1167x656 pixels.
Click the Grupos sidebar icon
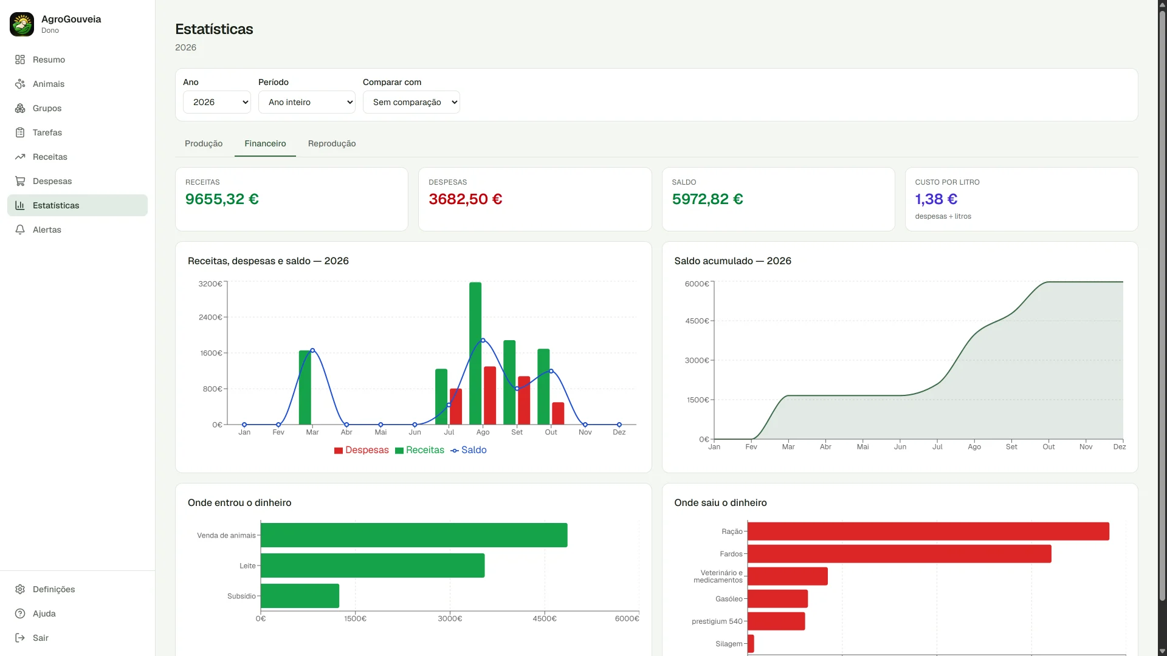(x=20, y=108)
